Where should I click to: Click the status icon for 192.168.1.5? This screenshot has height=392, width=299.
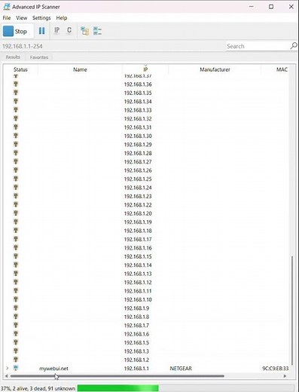16,342
